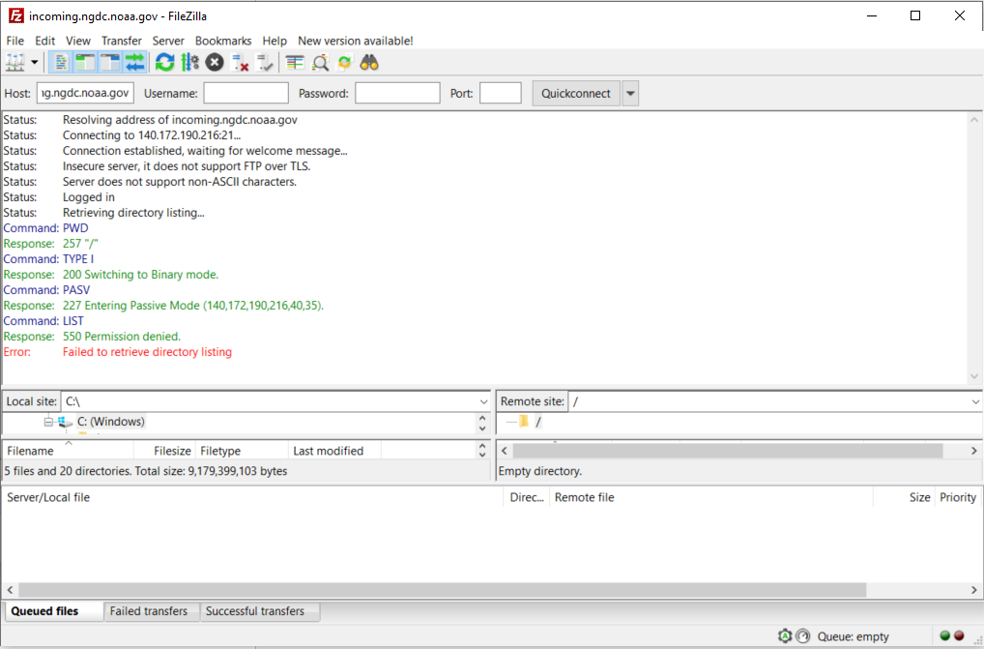Open the Quickconnect history dropdown

click(630, 93)
